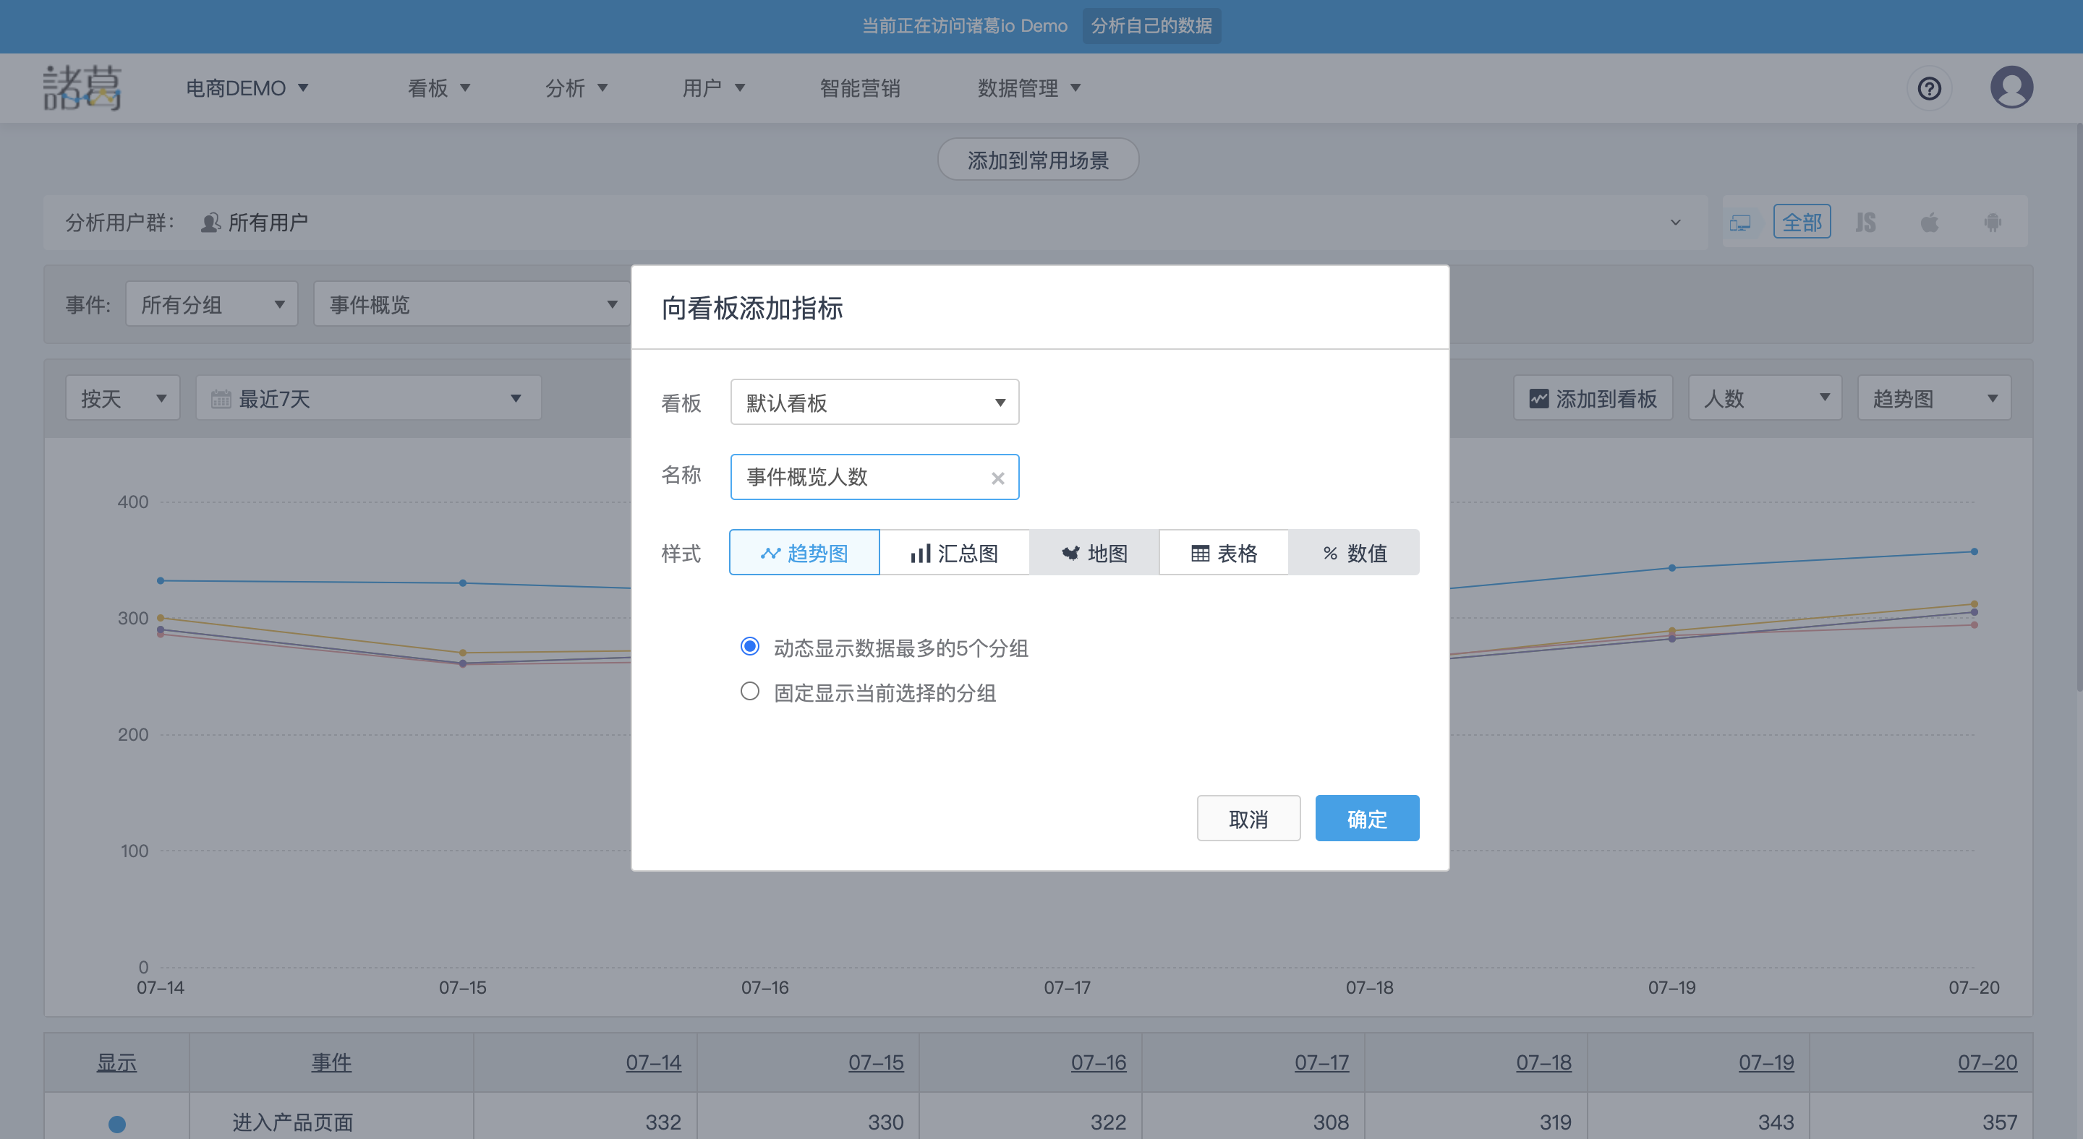Screen dimensions: 2083x1139
Task: Sort by the 07-14 column header
Action: point(653,1062)
